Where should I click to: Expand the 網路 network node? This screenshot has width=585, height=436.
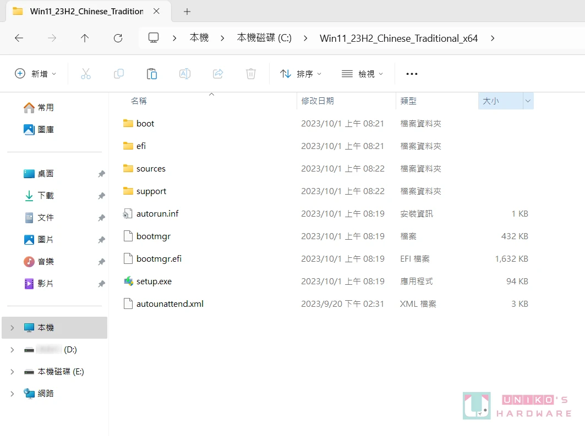(x=12, y=394)
